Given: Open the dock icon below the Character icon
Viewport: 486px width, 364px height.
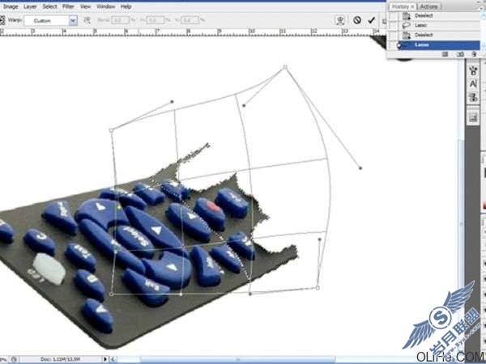Looking at the screenshot, I should click(x=473, y=98).
